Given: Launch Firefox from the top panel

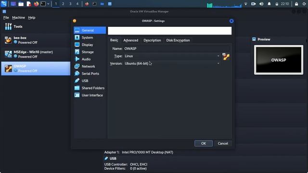Looking at the screenshot, I should point(36,4).
